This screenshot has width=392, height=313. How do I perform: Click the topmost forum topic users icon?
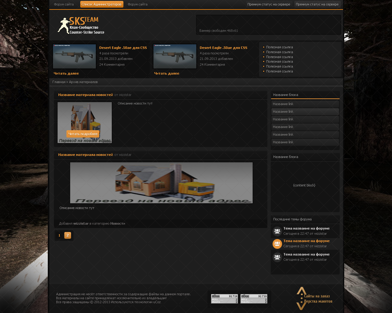(277, 231)
